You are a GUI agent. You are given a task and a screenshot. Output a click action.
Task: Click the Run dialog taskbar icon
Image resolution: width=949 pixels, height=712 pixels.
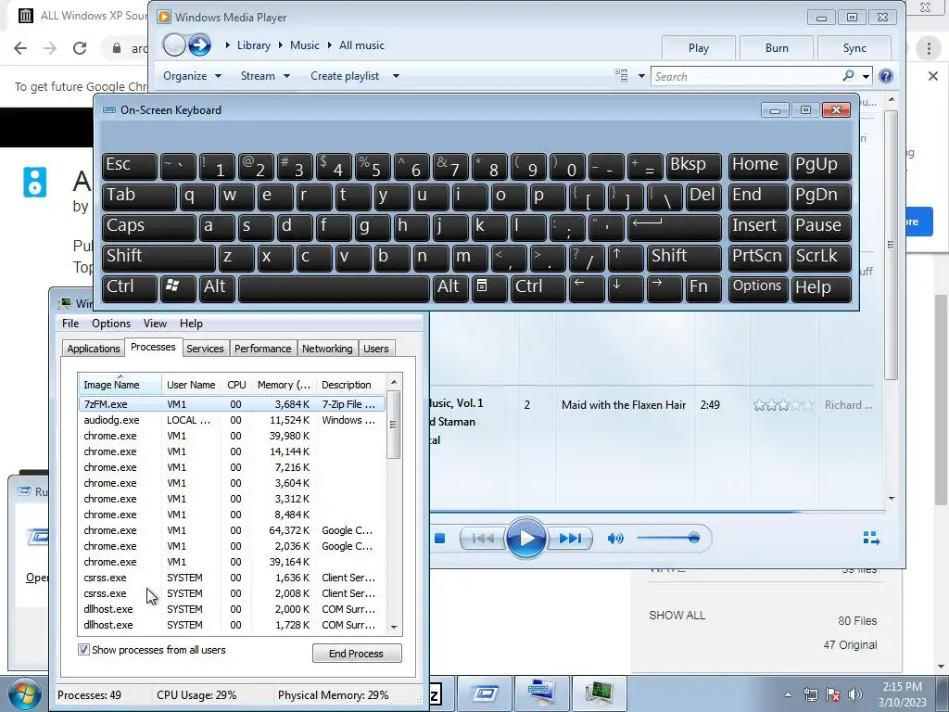[x=485, y=693]
